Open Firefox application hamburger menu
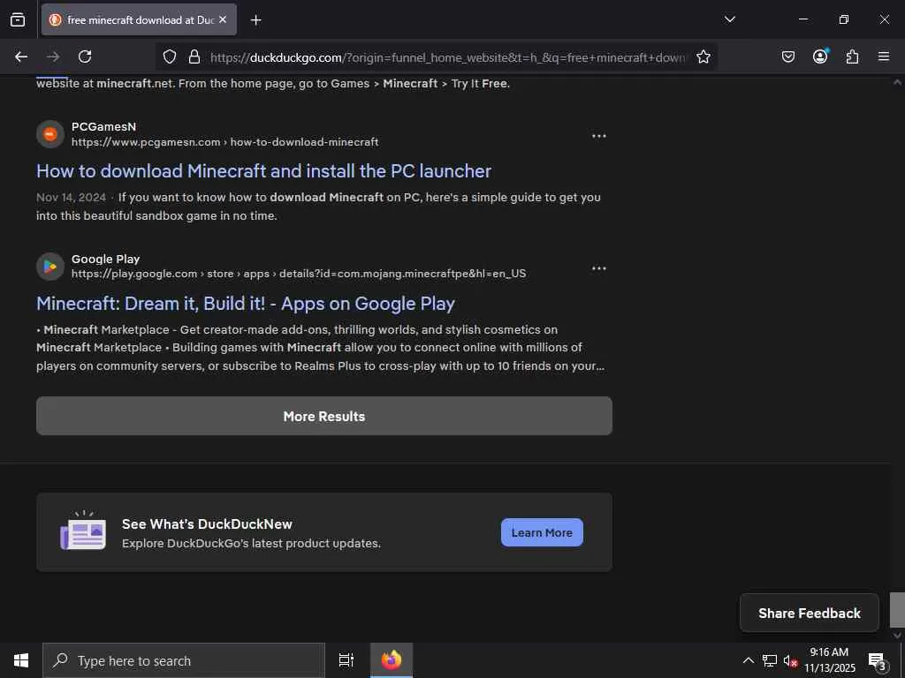Viewport: 905px width, 678px height. coord(884,56)
